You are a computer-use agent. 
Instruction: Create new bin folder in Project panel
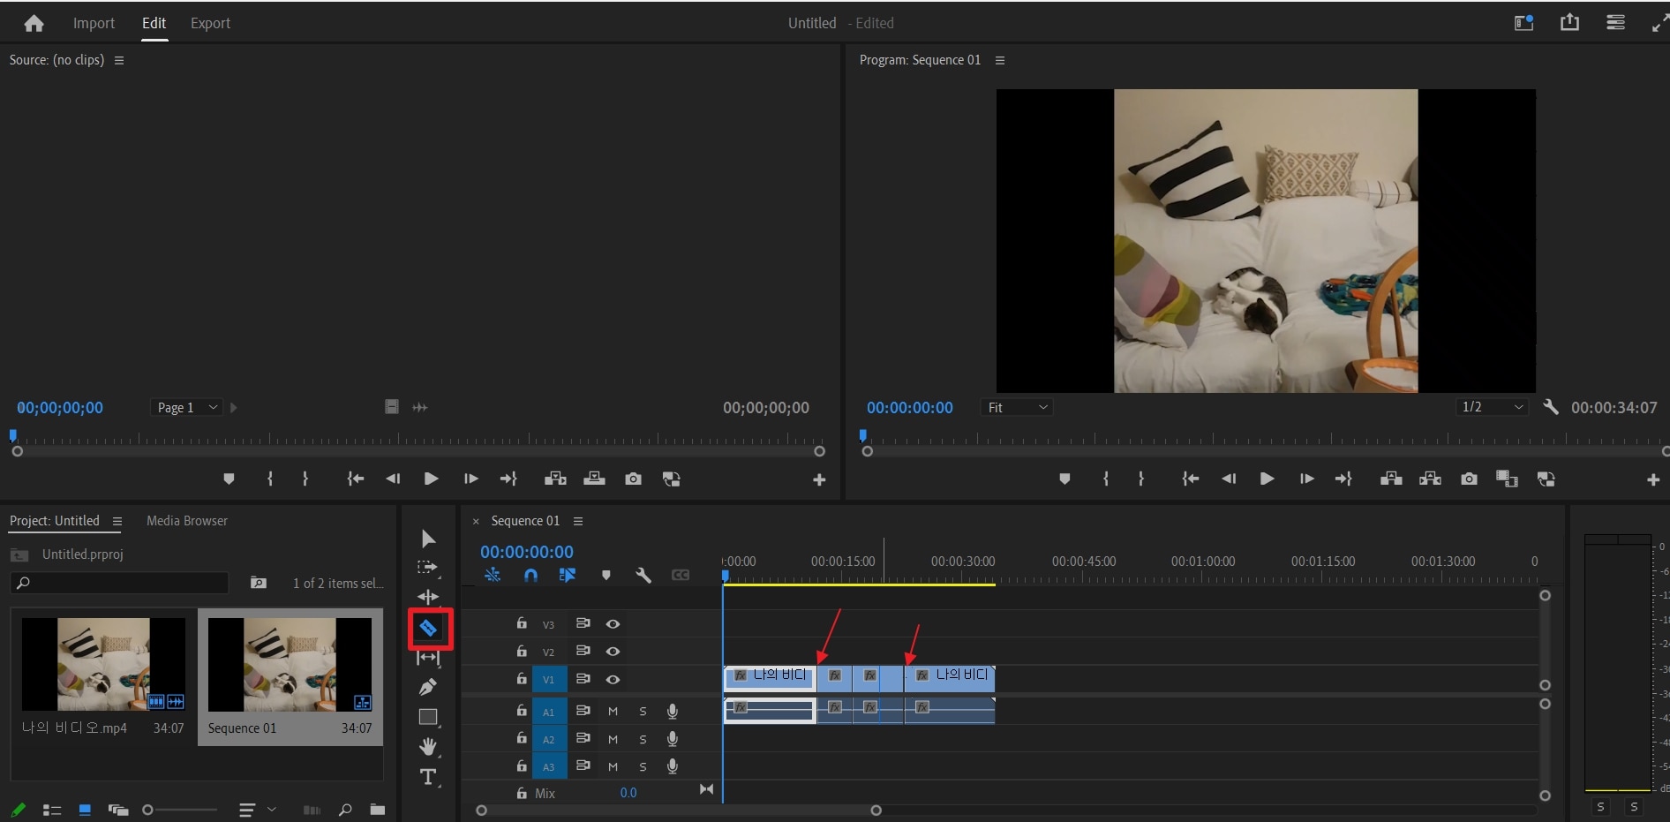click(x=378, y=810)
